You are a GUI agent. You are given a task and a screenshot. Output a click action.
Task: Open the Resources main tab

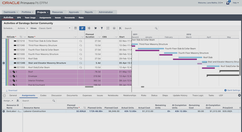click(x=57, y=12)
